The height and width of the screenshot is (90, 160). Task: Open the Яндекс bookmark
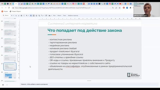coord(5,11)
